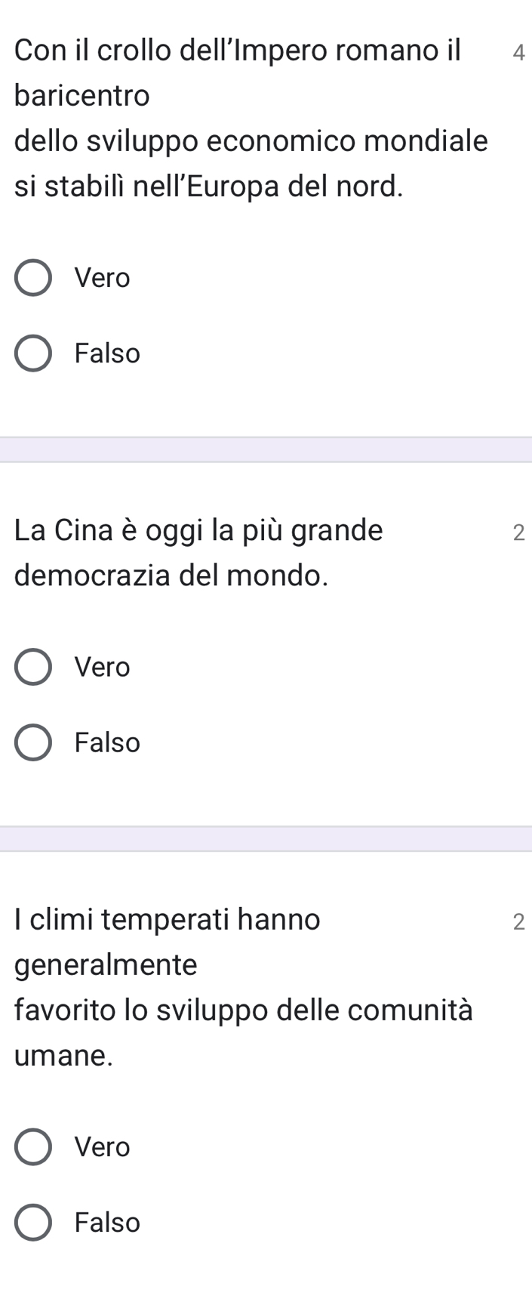532x1302 pixels.
Task: Click the Impero romano question text
Action: click(251, 119)
